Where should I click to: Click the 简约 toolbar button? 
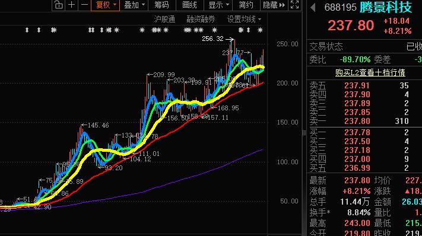(246, 5)
